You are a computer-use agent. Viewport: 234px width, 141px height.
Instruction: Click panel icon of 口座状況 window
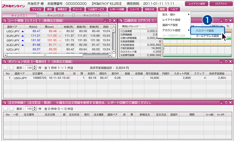click(x=121, y=21)
